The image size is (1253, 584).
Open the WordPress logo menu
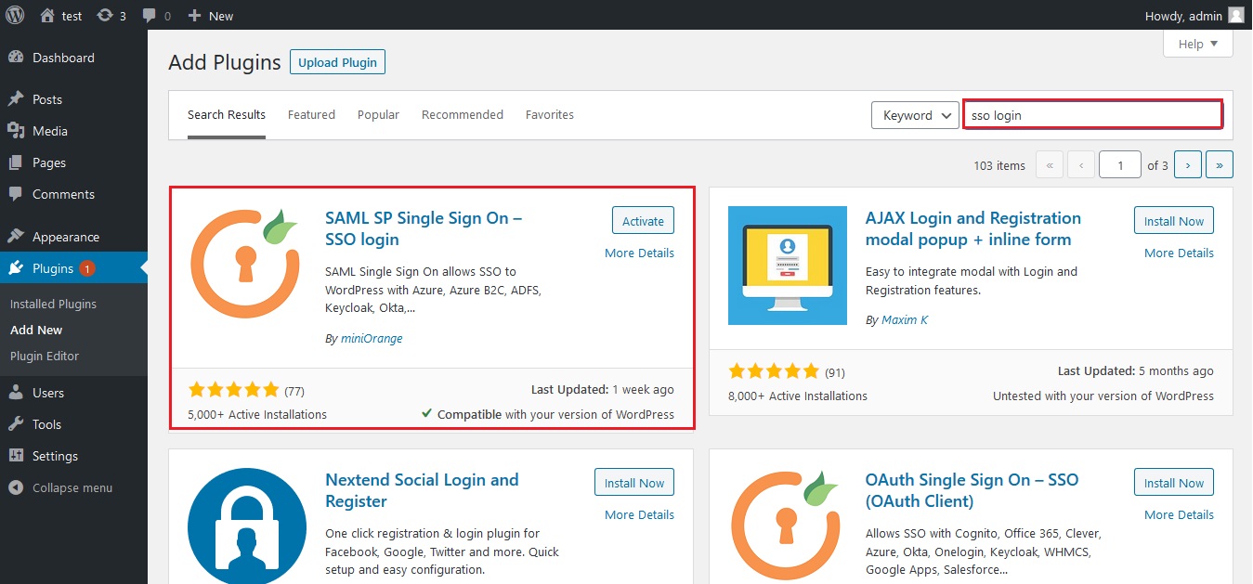click(14, 15)
